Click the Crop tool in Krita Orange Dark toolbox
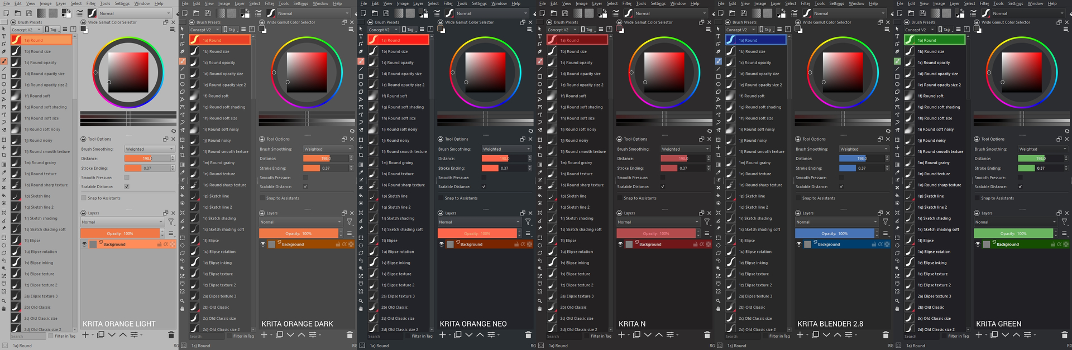The image size is (1072, 350). coord(183,156)
